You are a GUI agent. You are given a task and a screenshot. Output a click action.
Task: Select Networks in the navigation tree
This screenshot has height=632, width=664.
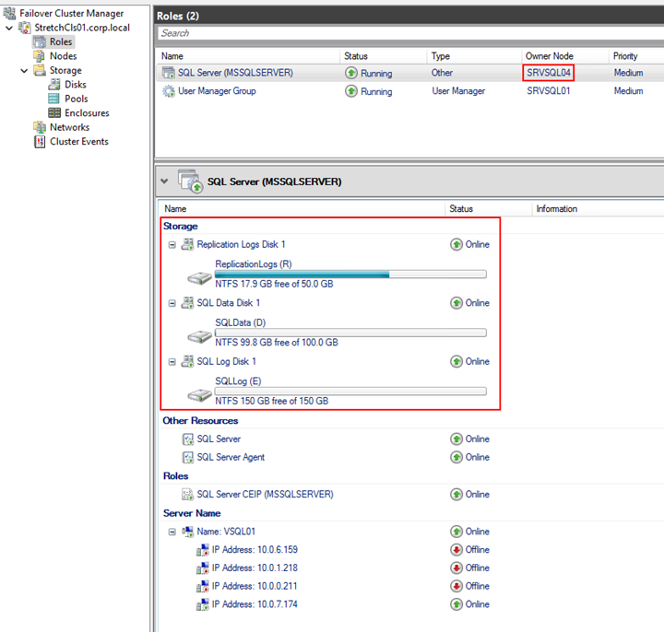[x=70, y=127]
